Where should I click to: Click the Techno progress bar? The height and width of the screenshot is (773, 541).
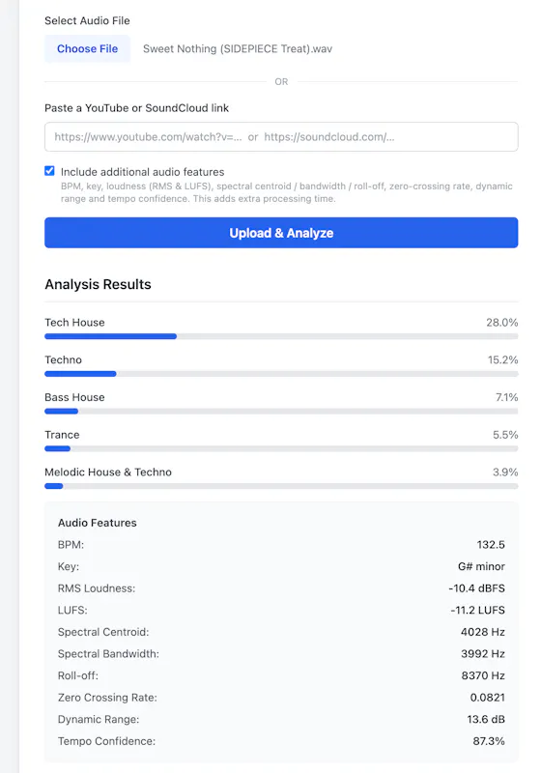tap(281, 374)
